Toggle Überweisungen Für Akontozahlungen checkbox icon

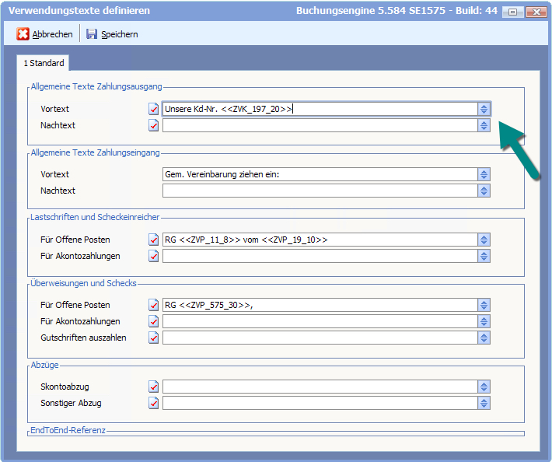pyautogui.click(x=153, y=321)
